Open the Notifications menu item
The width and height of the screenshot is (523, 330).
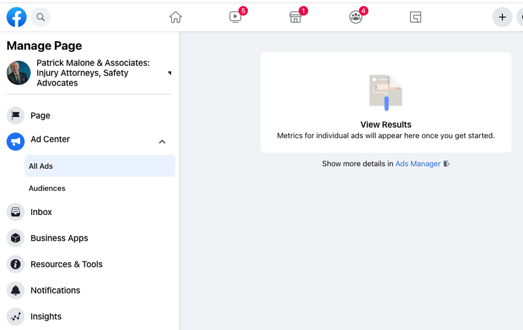(56, 290)
